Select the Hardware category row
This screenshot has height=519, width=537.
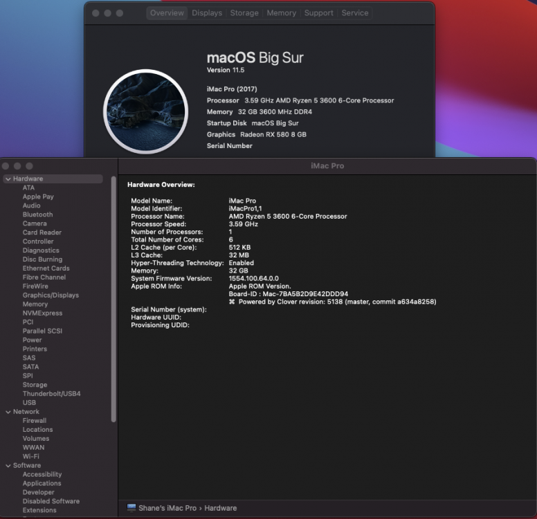(53, 179)
